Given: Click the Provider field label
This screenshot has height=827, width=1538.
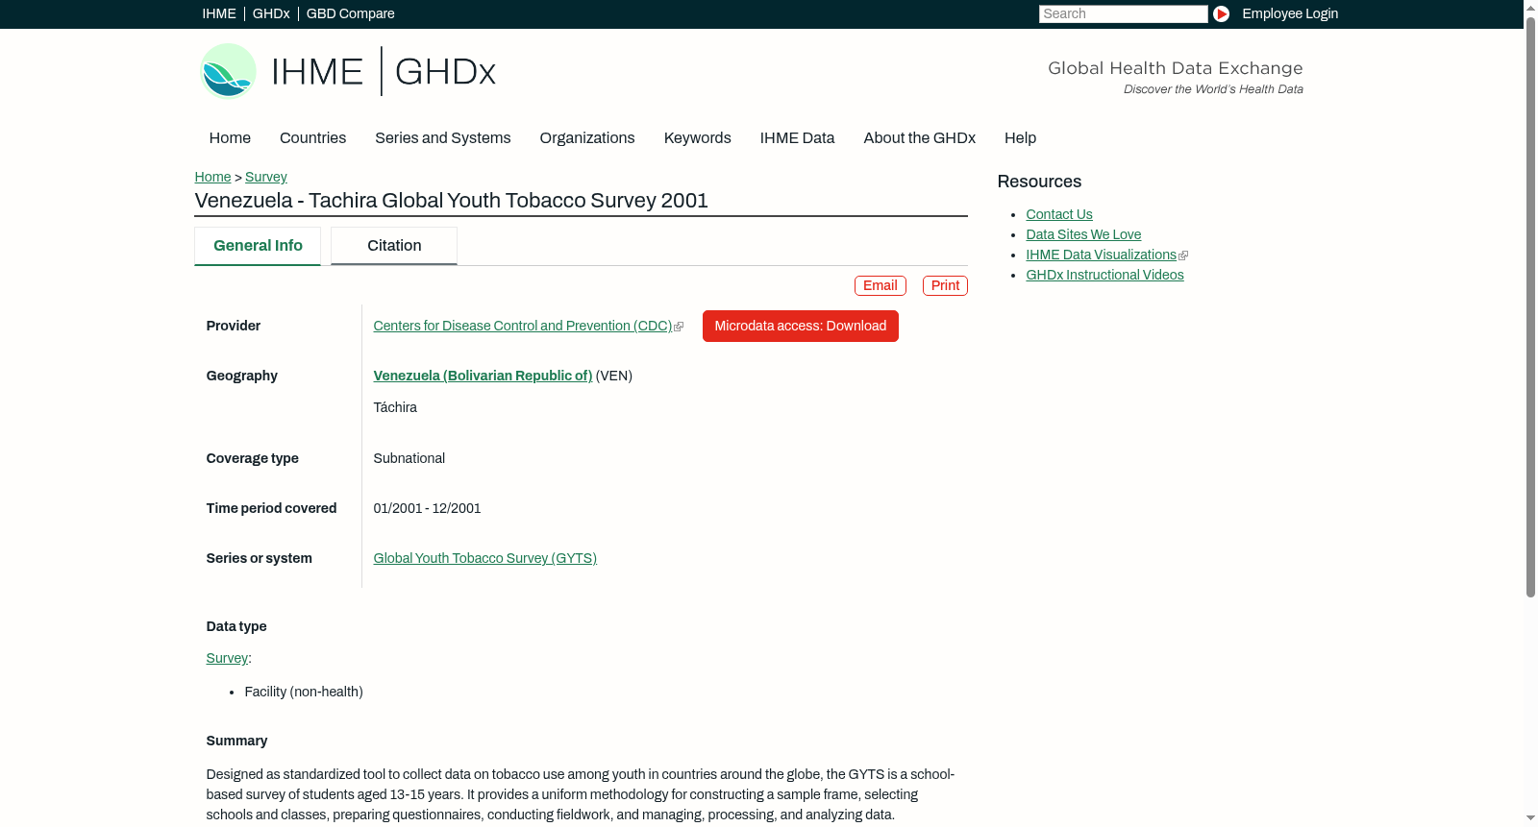Looking at the screenshot, I should tap(234, 327).
